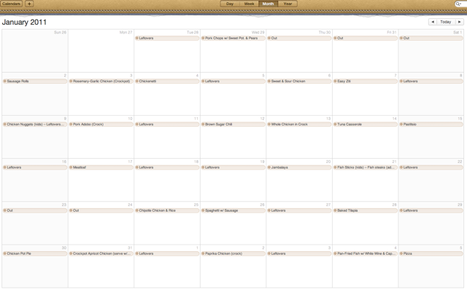Image resolution: width=467 pixels, height=289 pixels.
Task: Select the Tuna Casserole event
Action: (366, 124)
